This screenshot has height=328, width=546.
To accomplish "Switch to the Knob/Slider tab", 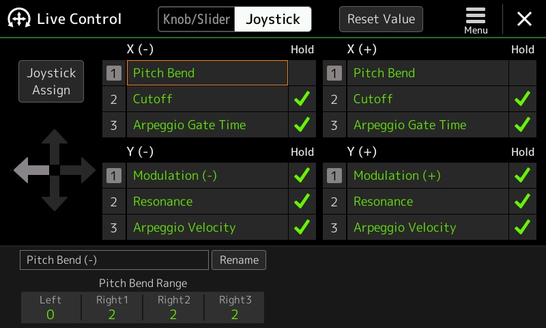I will pyautogui.click(x=197, y=19).
